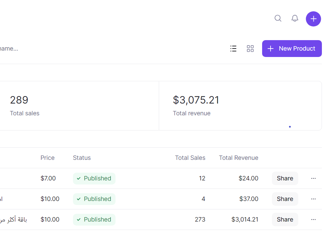Open notifications with the bell icon

(x=295, y=19)
